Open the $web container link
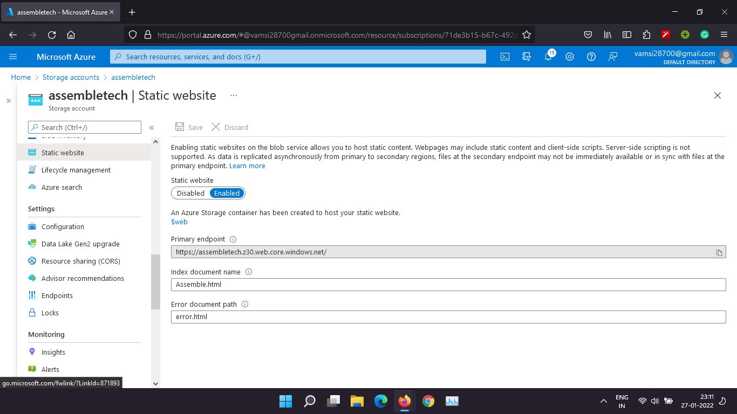 tap(179, 222)
